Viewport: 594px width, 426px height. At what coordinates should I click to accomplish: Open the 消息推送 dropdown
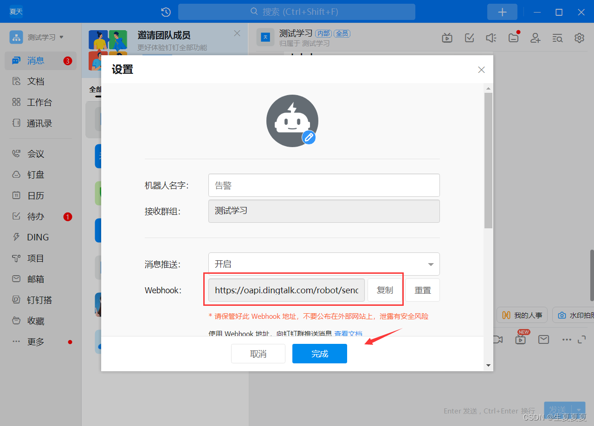click(x=324, y=264)
